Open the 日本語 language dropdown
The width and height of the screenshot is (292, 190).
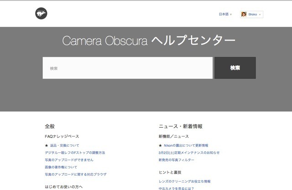tap(225, 14)
